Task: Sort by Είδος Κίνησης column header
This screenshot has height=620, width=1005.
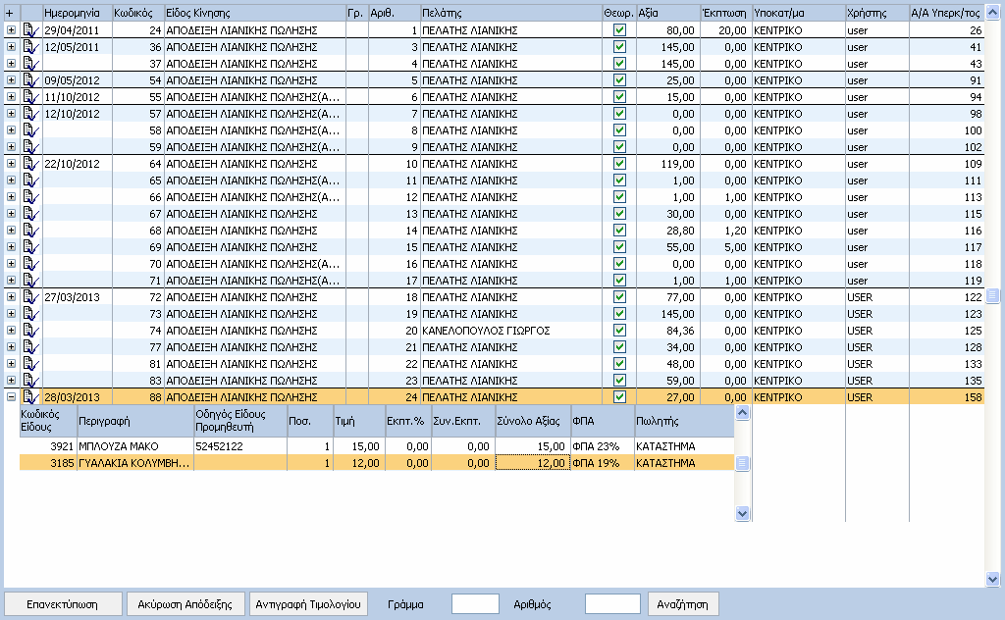Action: (x=254, y=13)
